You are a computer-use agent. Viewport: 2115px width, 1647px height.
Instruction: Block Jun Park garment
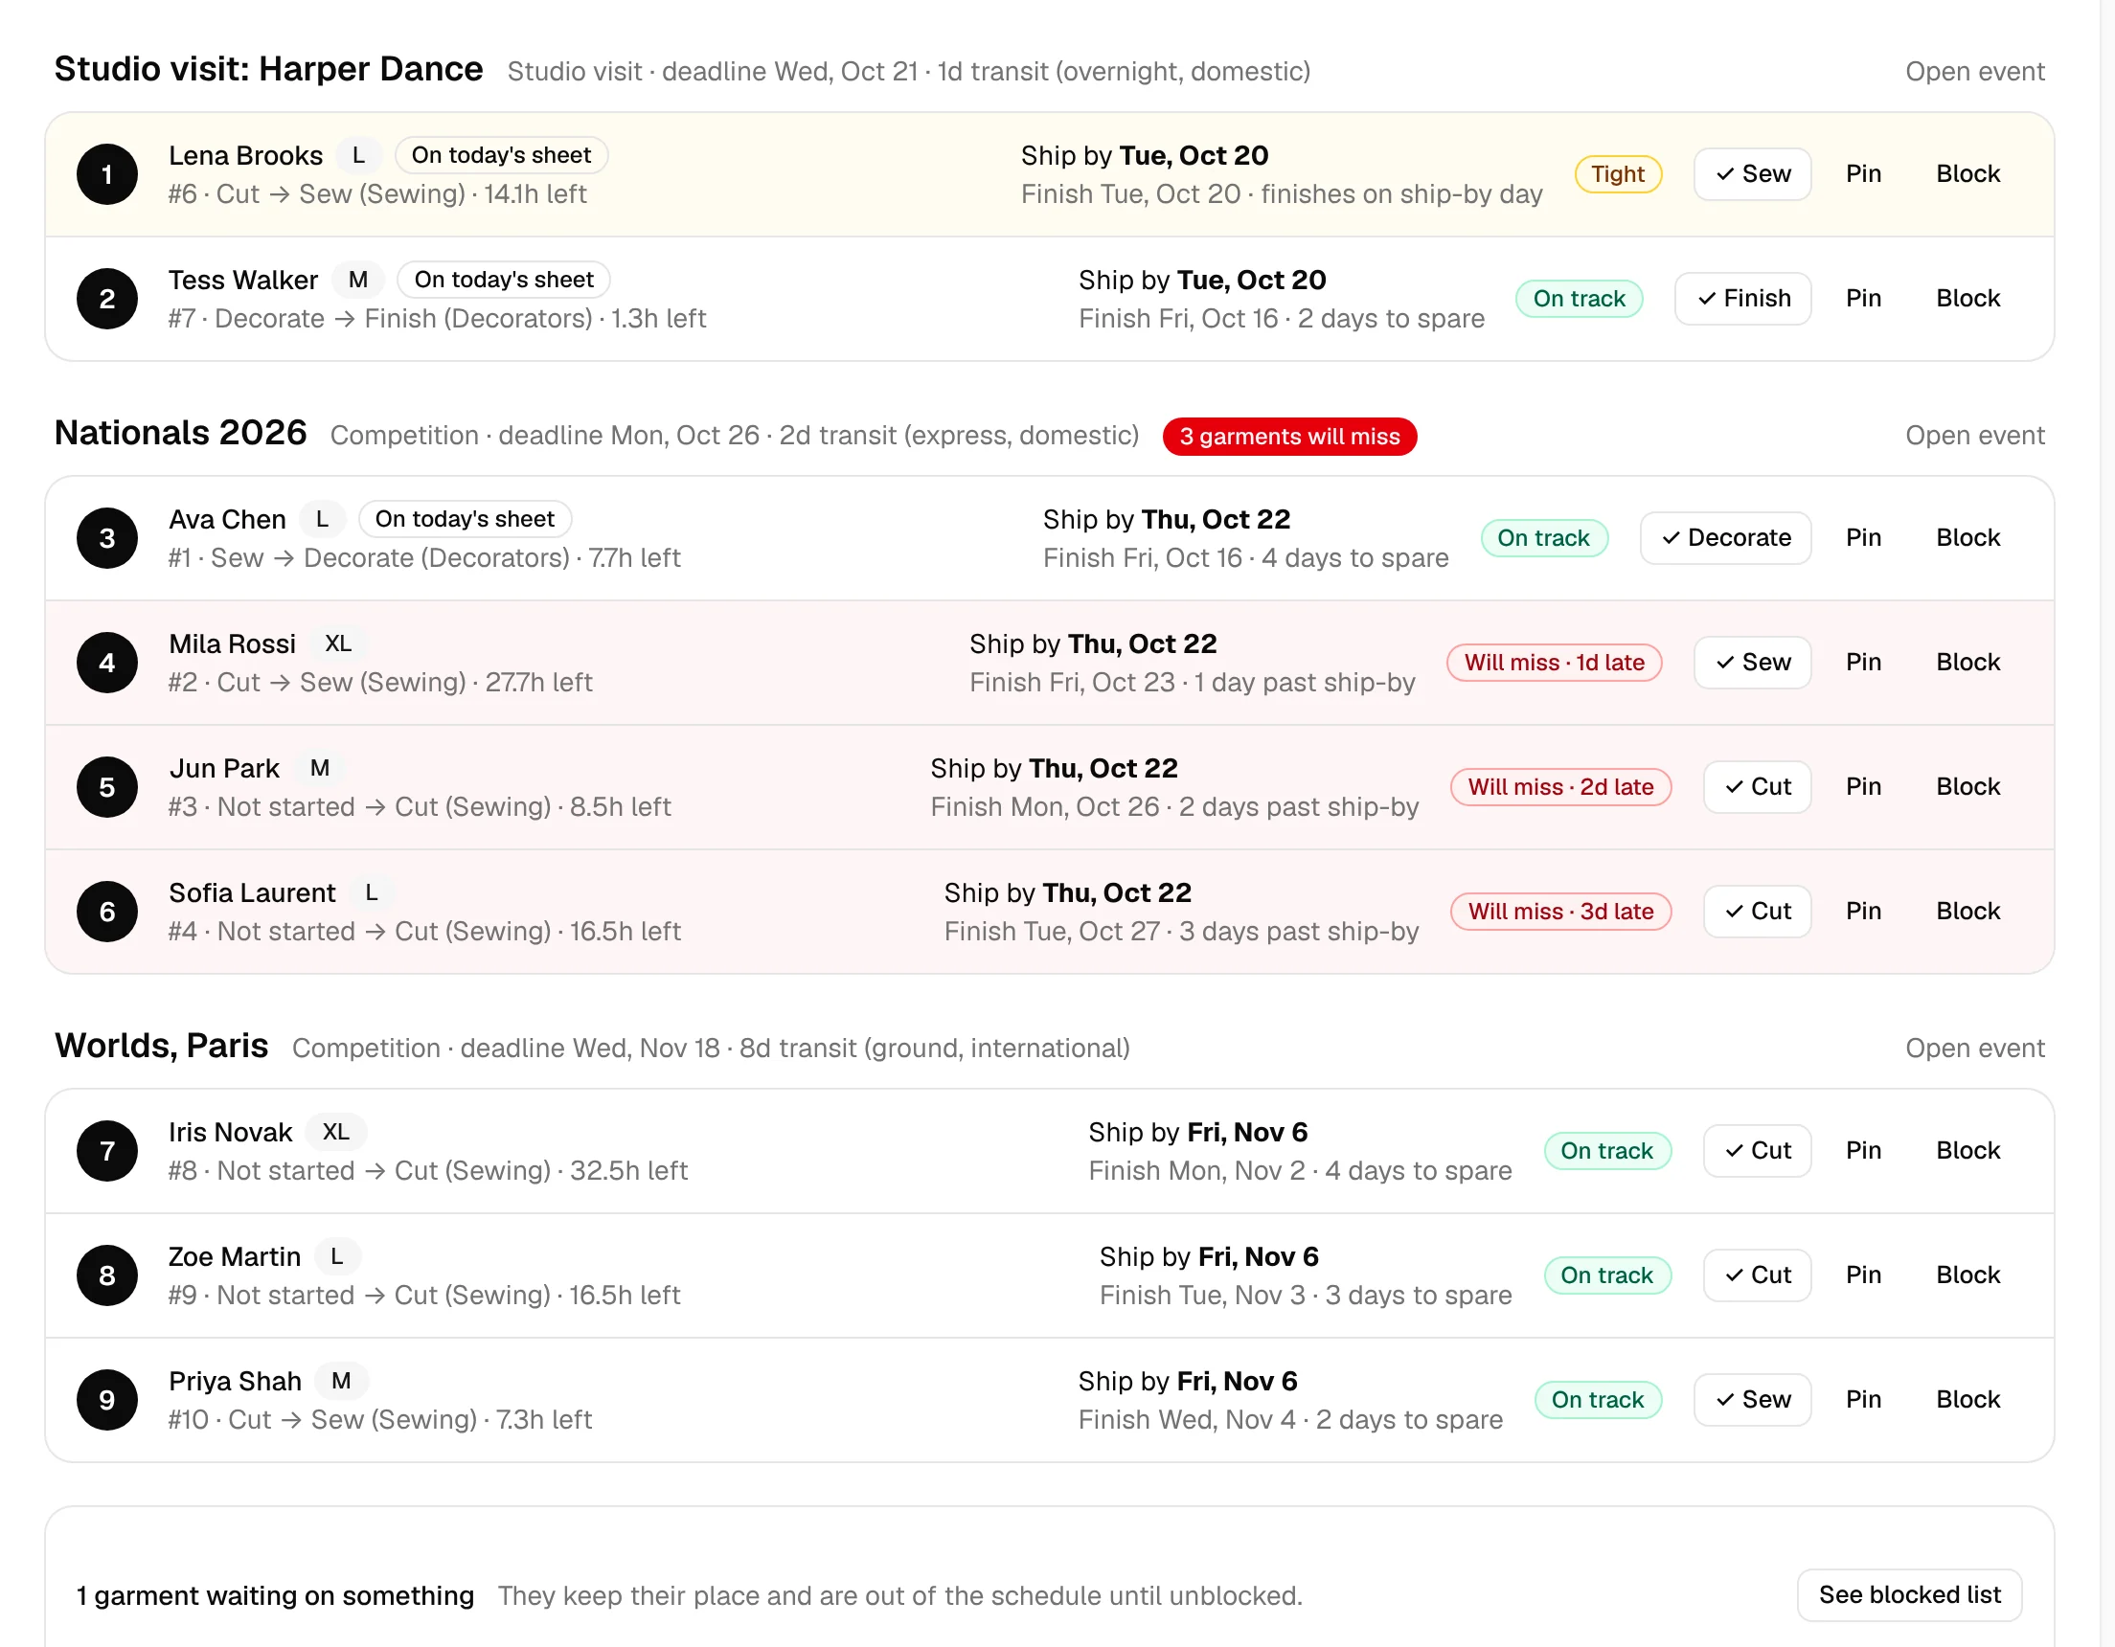[x=1967, y=786]
